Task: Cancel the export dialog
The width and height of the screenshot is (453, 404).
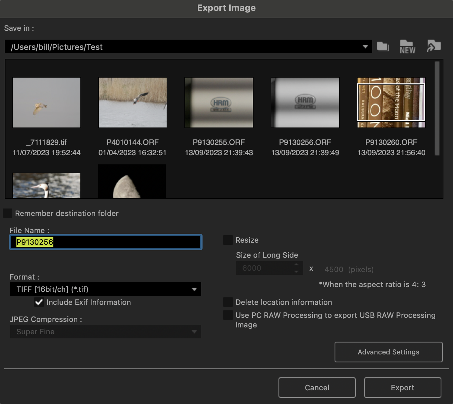Action: click(x=317, y=388)
